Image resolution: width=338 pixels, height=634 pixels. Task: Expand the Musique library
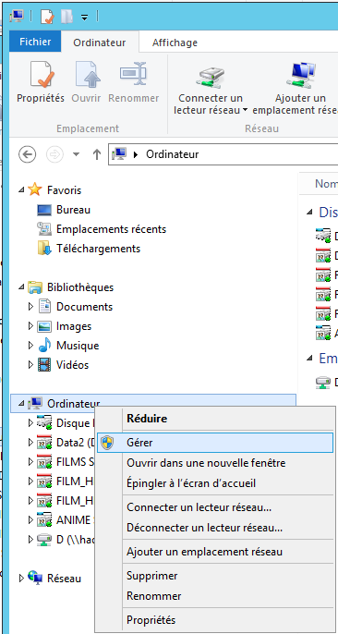31,346
